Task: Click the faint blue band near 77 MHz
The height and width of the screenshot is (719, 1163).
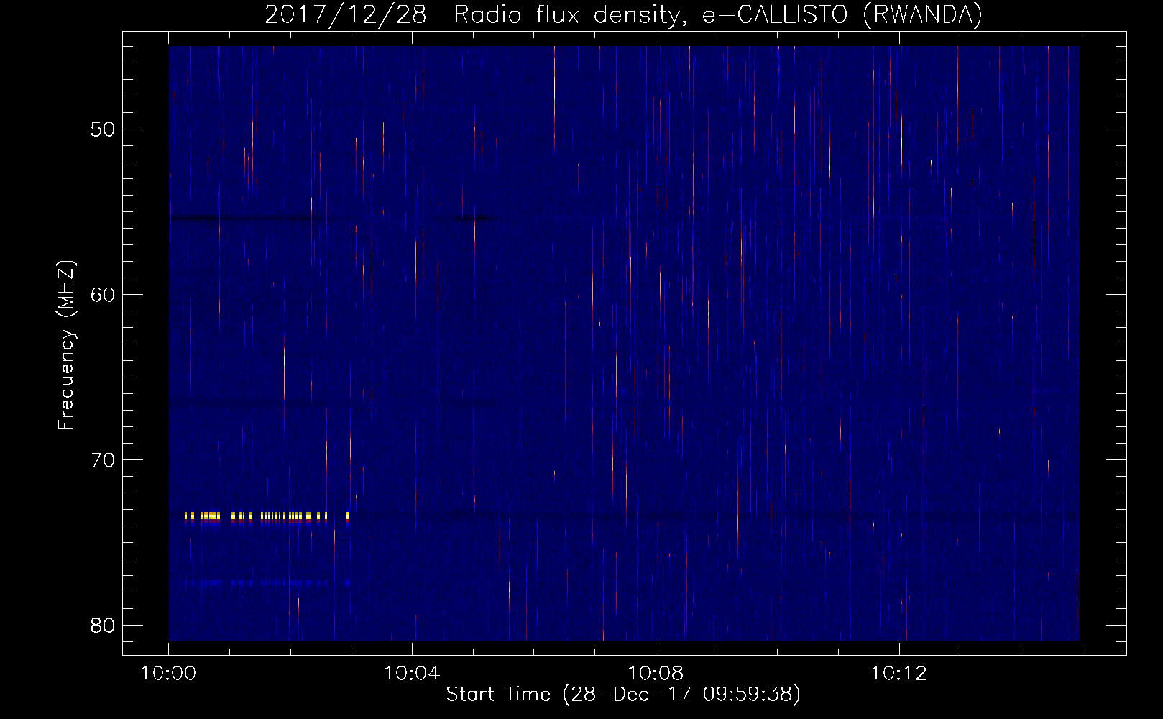Action: coord(267,582)
